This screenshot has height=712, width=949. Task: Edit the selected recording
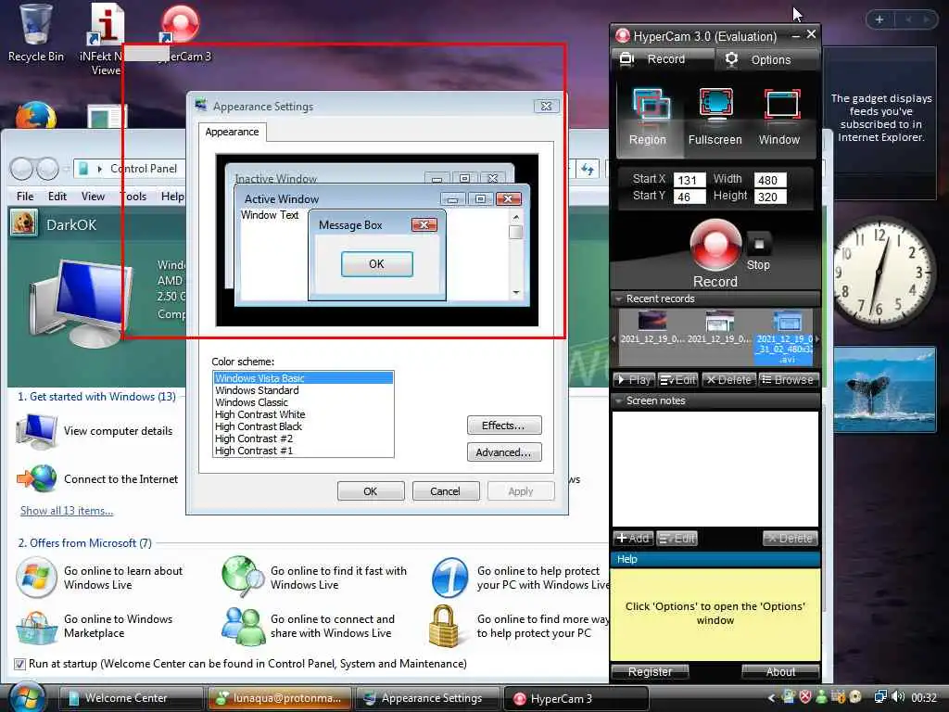click(677, 380)
